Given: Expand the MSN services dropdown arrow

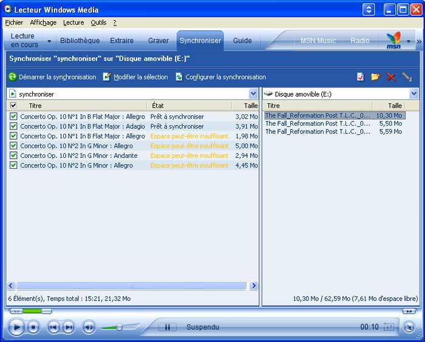Looking at the screenshot, I should point(409,41).
